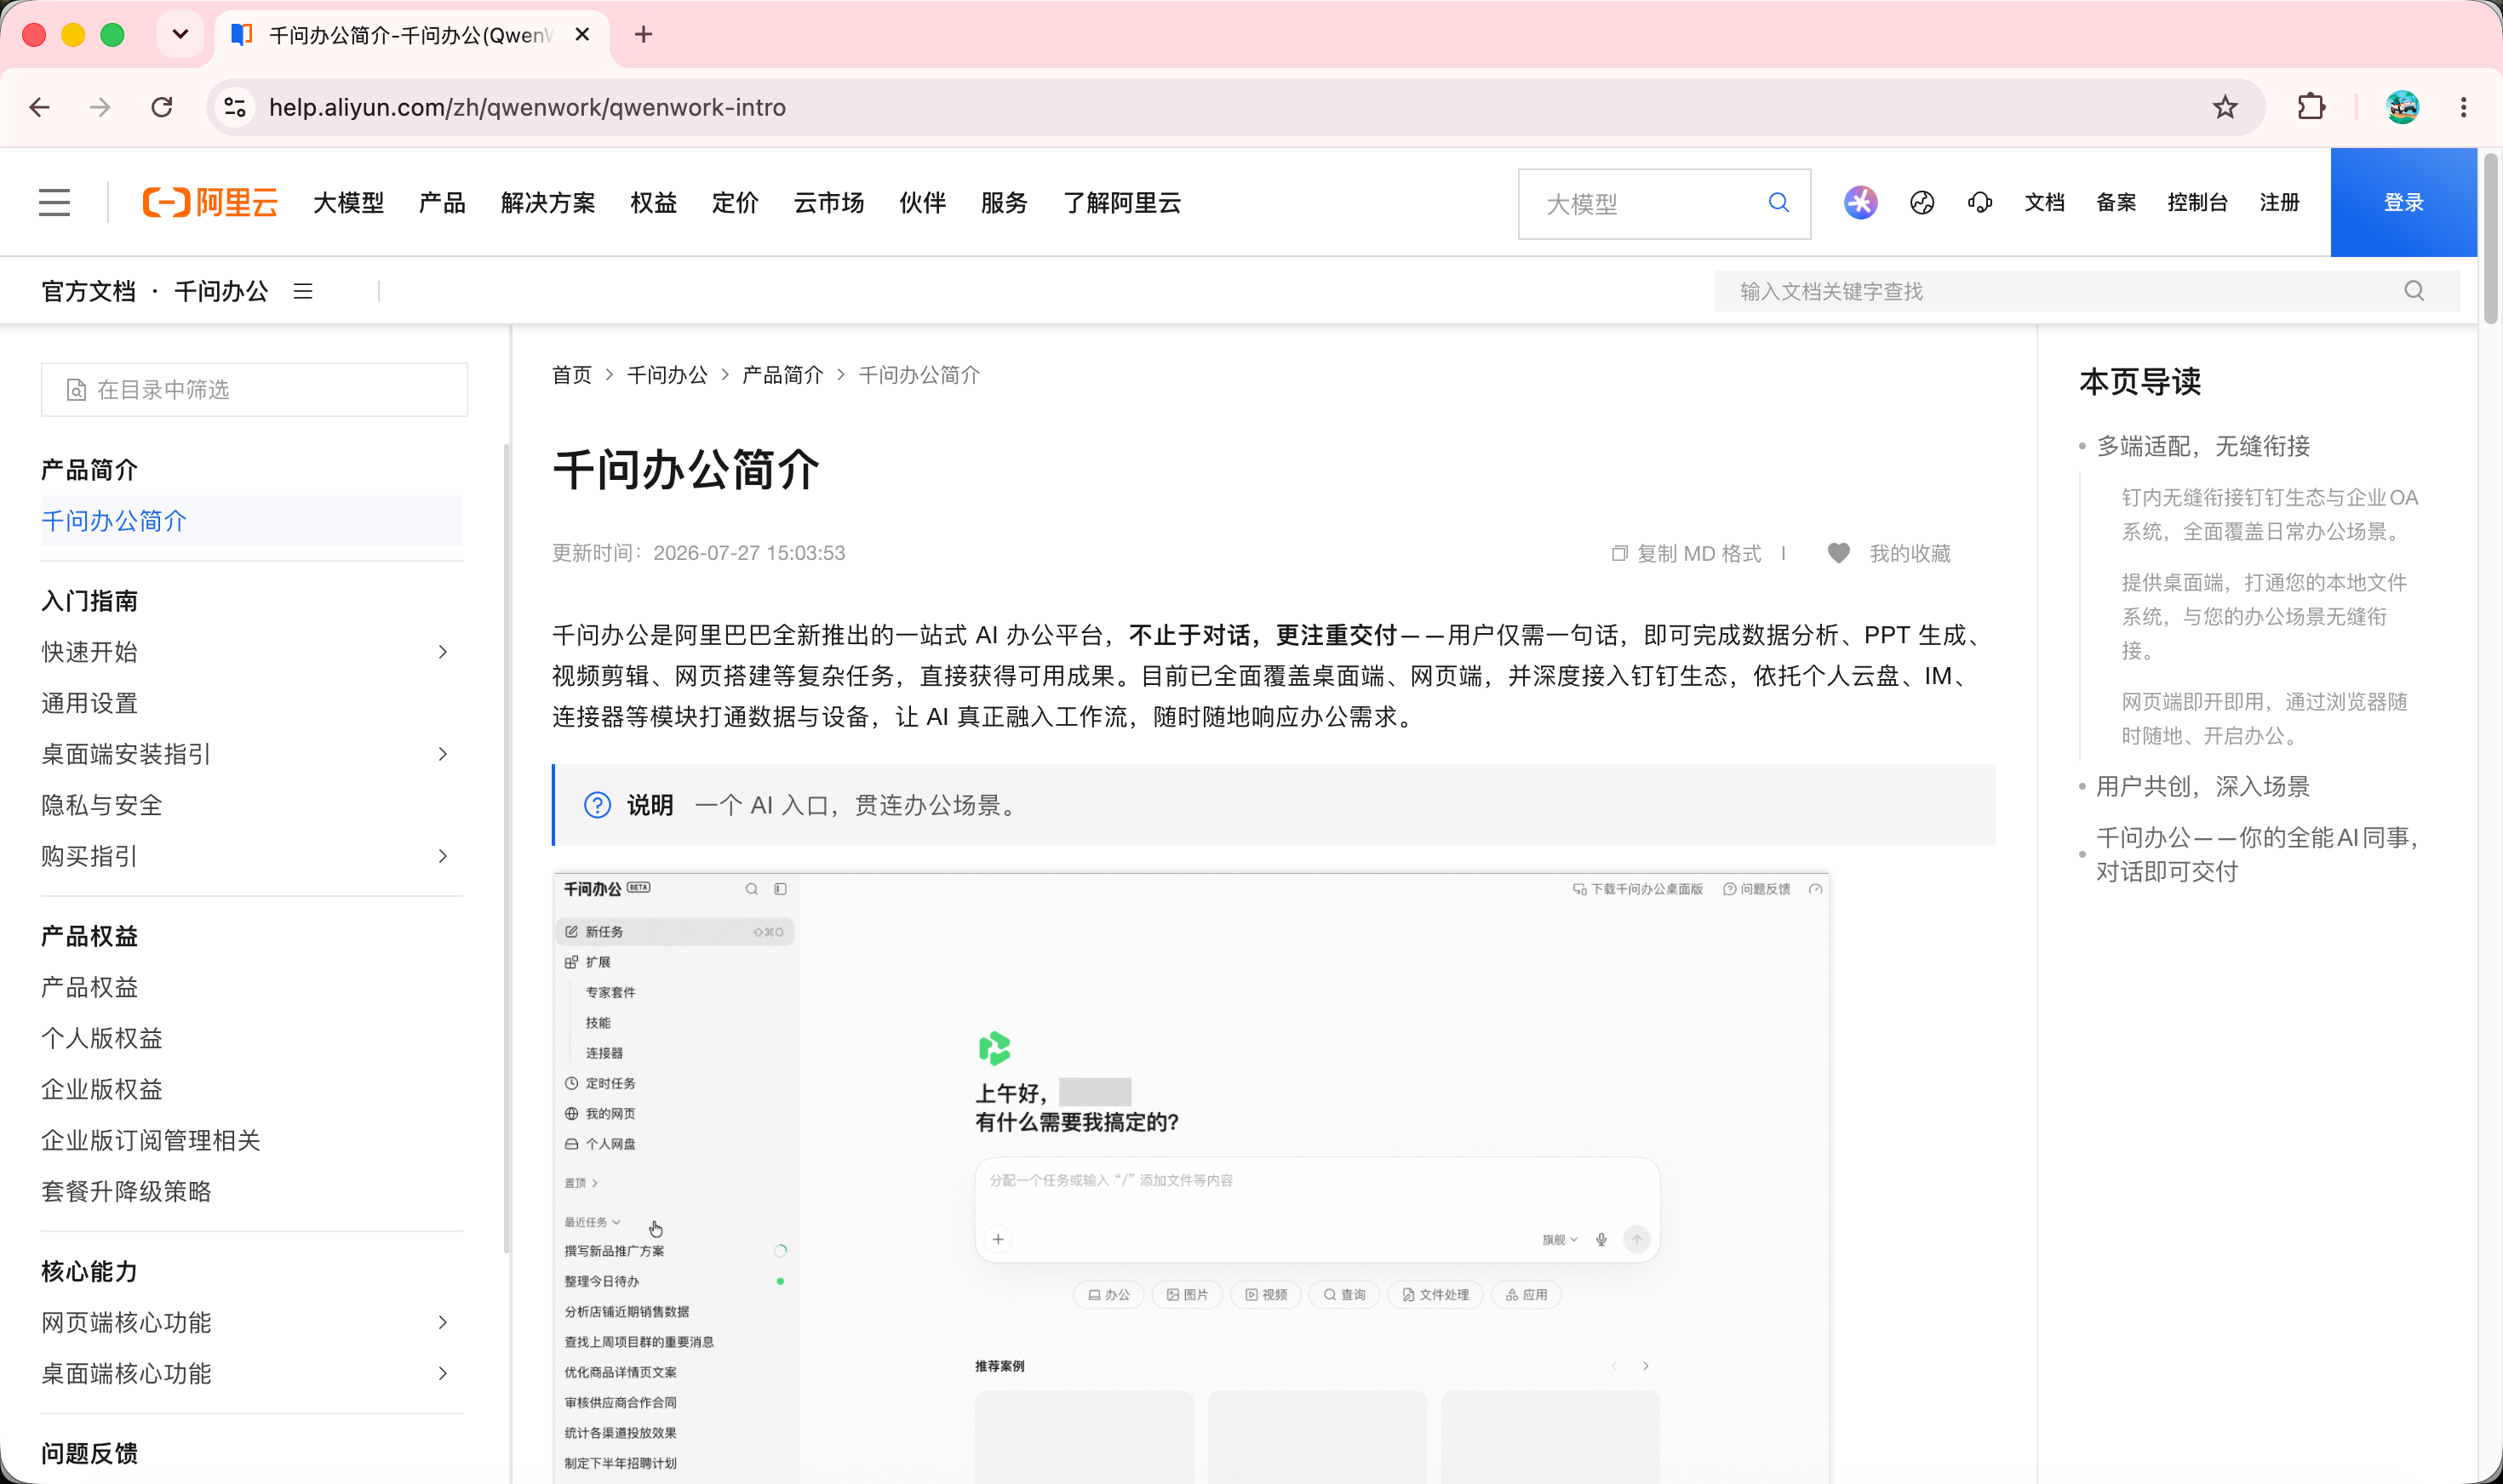The width and height of the screenshot is (2503, 1484).
Task: Click 千问办公 in the breadcrumb
Action: click(667, 375)
